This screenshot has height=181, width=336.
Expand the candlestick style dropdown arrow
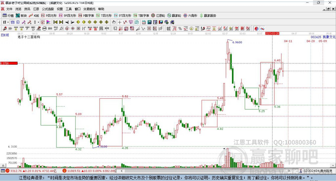38,22
